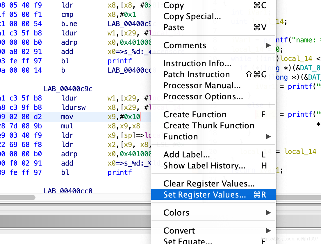321x244 pixels.
Task: Click the first printf call target
Action: coord(120,61)
